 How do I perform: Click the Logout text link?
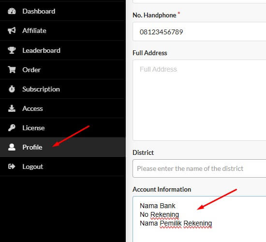pyautogui.click(x=33, y=167)
